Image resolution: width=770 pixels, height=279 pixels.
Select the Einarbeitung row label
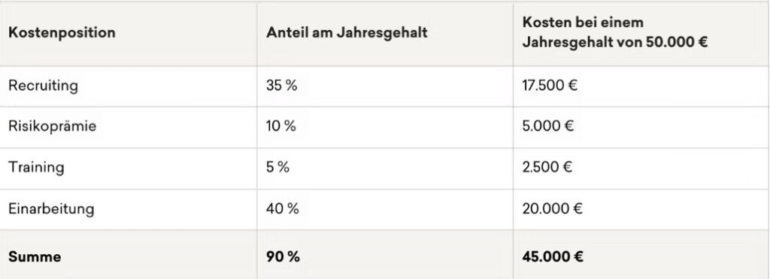tap(51, 208)
